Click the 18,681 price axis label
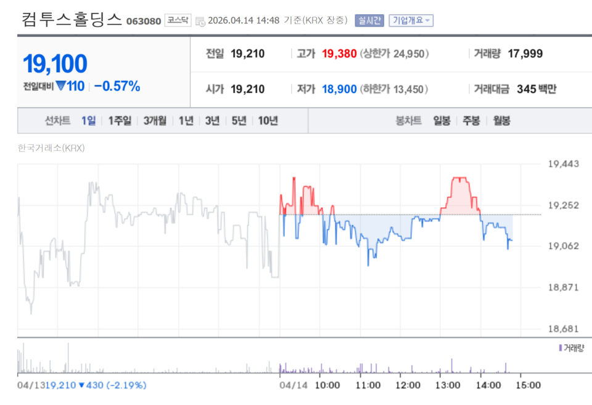The width and height of the screenshot is (592, 405). [x=563, y=329]
